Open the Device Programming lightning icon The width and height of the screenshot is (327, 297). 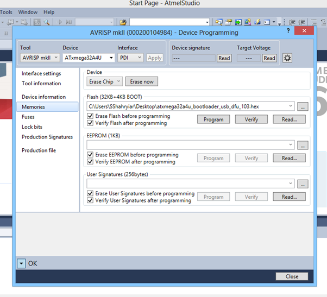[x=257, y=22]
